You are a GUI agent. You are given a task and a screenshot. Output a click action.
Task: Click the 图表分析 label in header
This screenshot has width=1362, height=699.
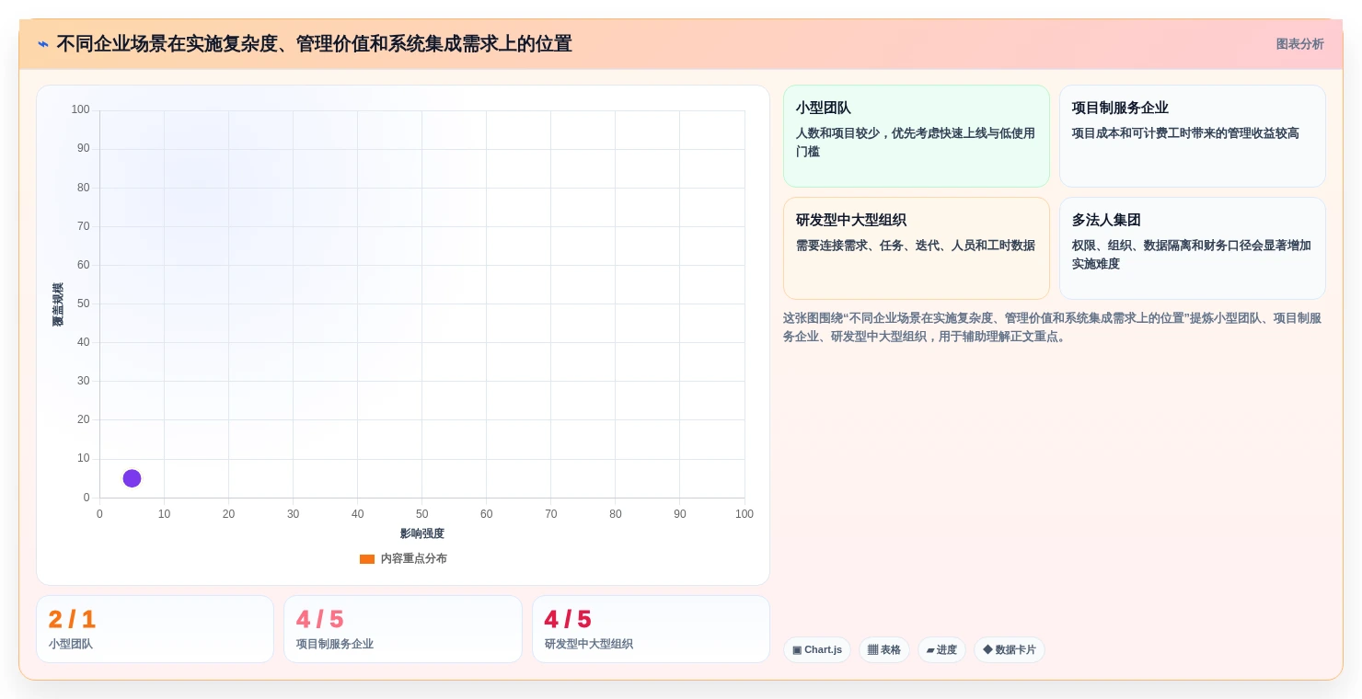click(1299, 44)
